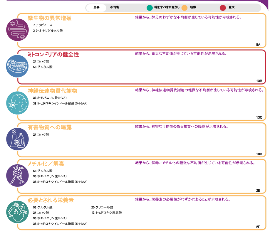The width and height of the screenshot is (270, 234).
Task: Click the DNA methylation/detox icon
Action: [17, 176]
